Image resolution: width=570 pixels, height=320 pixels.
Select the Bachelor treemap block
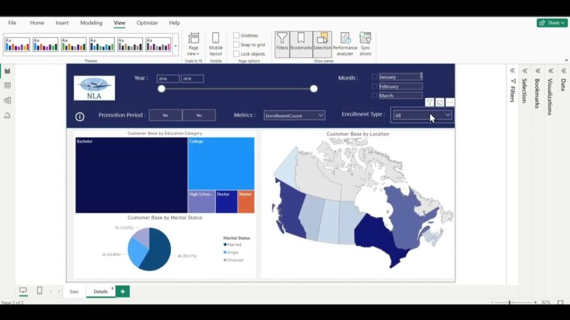[x=131, y=175]
